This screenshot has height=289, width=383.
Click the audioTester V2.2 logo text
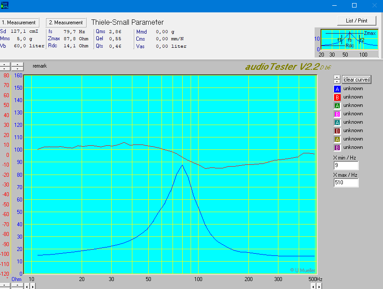[288, 67]
